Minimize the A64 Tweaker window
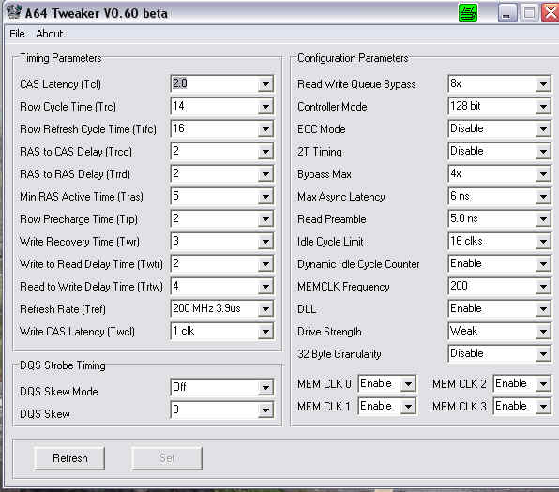 pos(507,13)
